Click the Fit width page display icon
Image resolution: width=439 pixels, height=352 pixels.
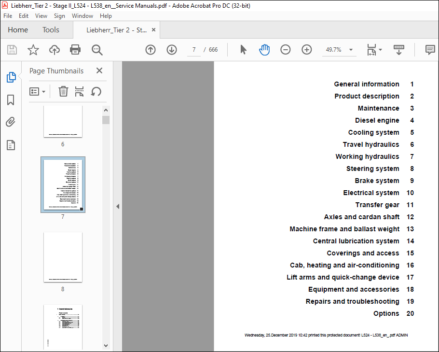coord(371,50)
